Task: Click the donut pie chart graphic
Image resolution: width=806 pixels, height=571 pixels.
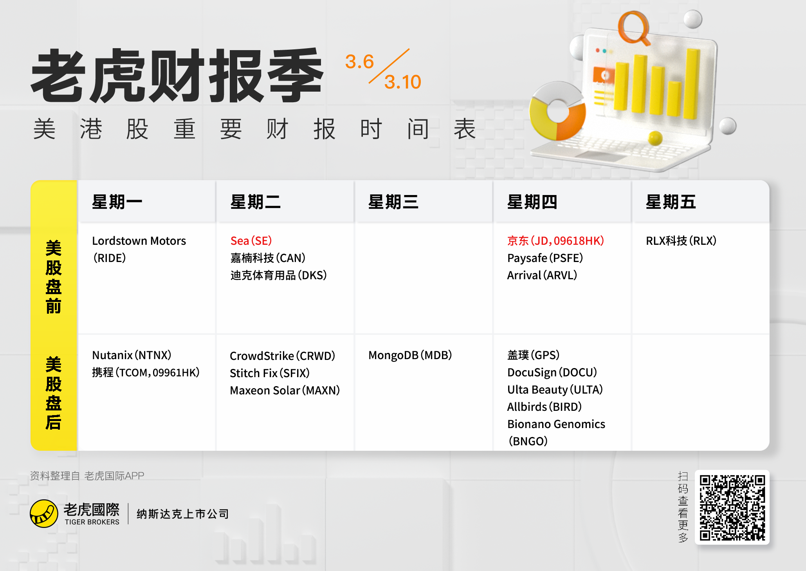Action: point(557,111)
